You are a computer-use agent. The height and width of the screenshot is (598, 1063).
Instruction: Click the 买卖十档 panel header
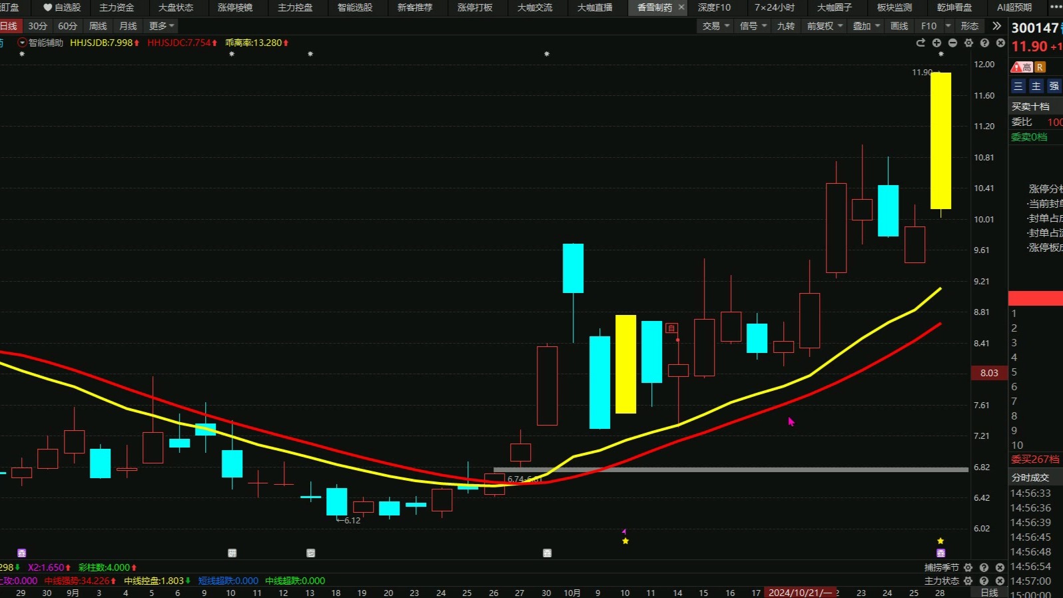(x=1030, y=107)
